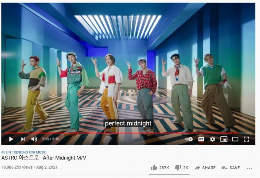Switch to theater mode
The width and height of the screenshot is (260, 178).
tap(235, 139)
